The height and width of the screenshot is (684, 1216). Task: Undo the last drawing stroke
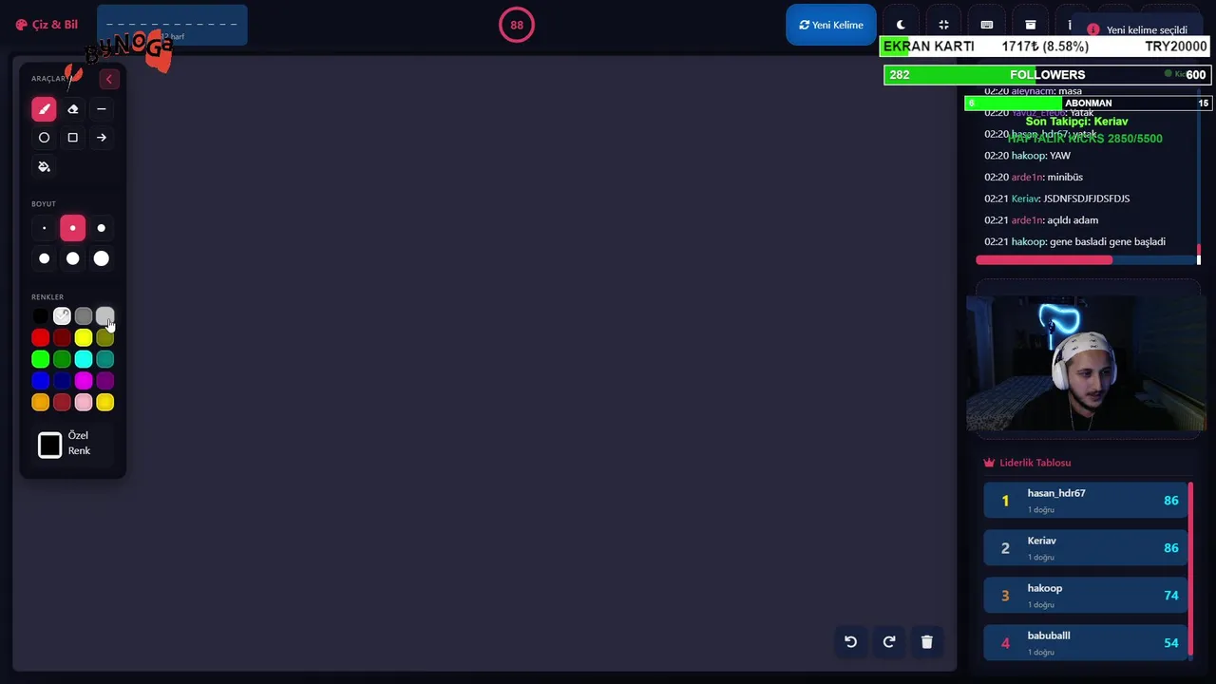[850, 642]
